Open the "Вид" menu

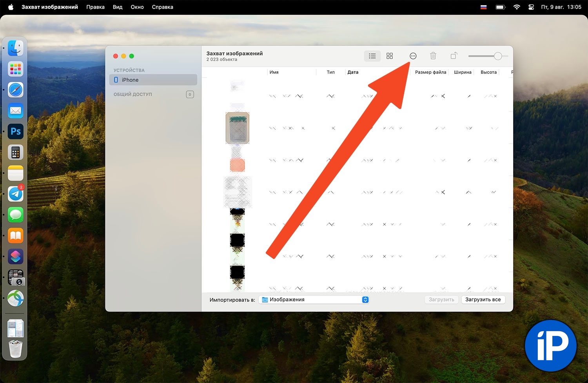(x=118, y=7)
